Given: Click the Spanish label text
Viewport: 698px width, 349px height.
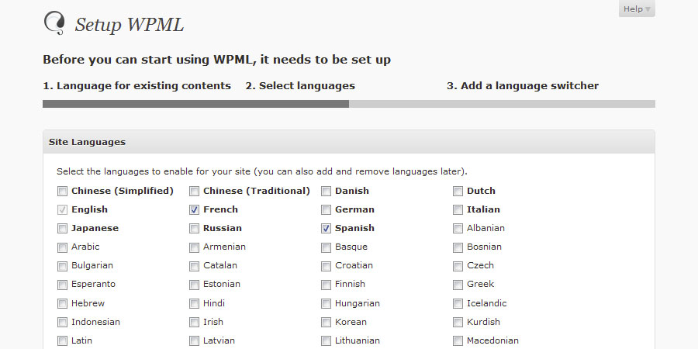Looking at the screenshot, I should coord(354,228).
